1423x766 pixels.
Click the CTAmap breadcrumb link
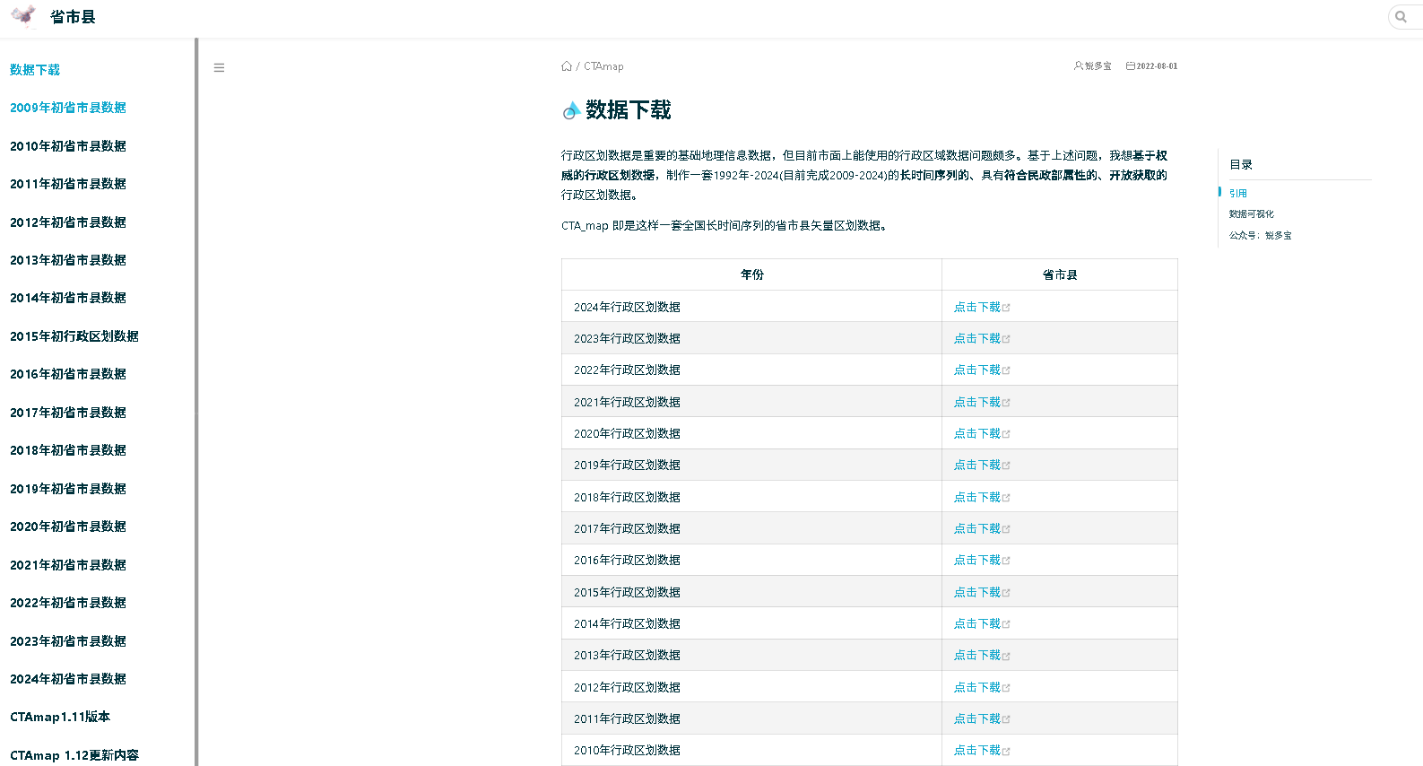tap(603, 66)
